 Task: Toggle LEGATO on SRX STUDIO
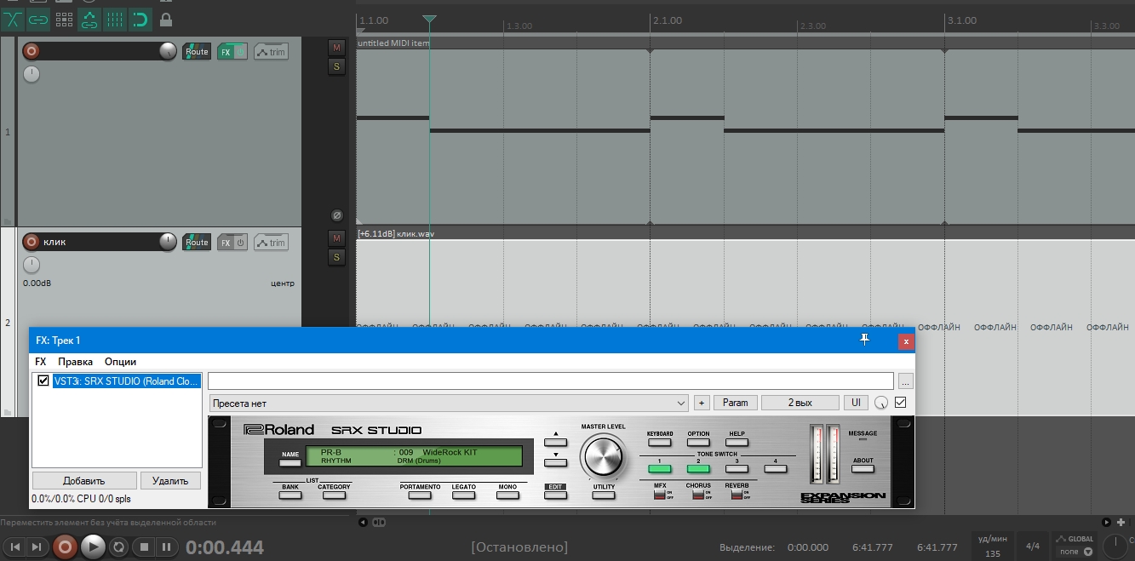464,494
